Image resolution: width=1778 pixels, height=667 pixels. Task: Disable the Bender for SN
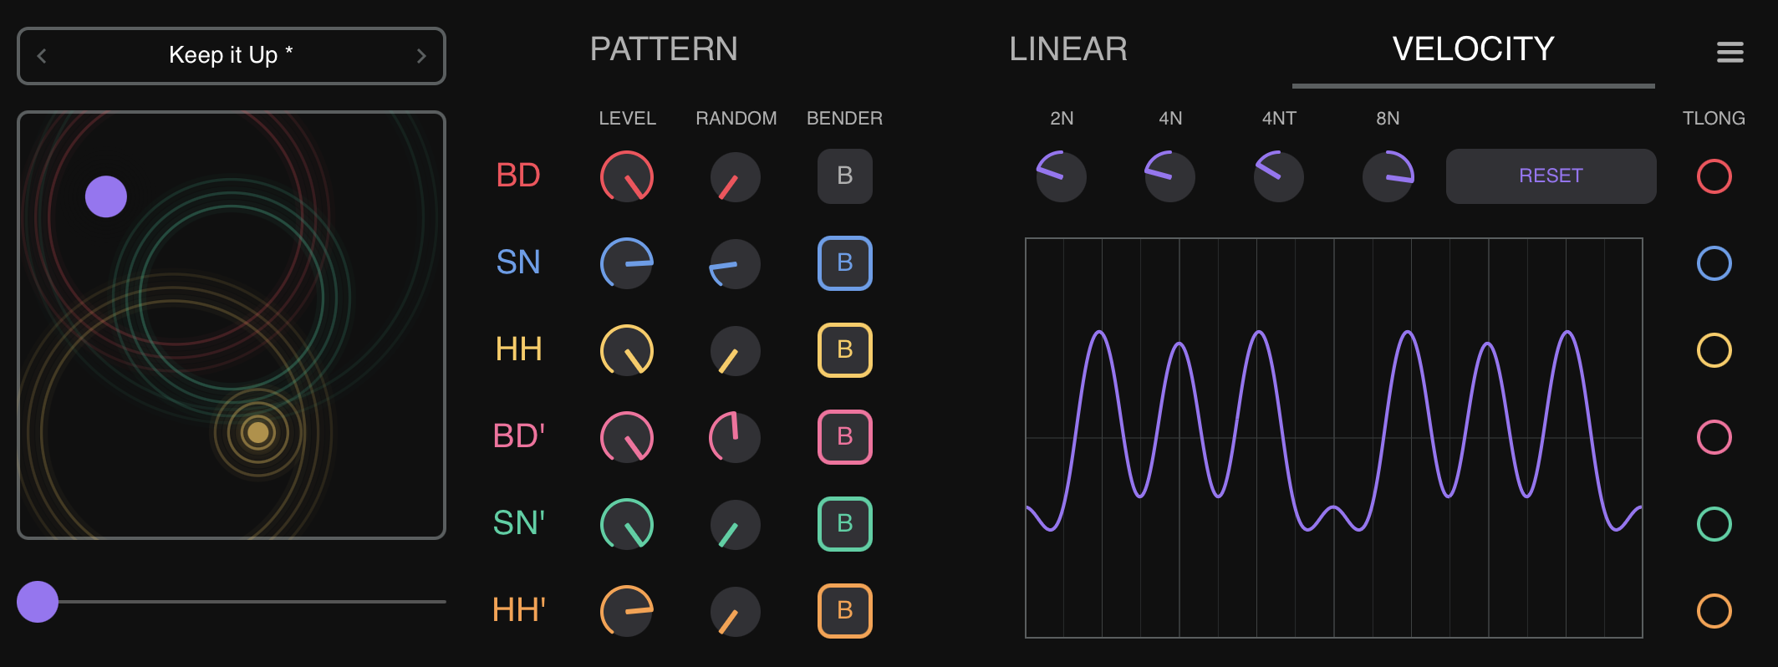(844, 263)
